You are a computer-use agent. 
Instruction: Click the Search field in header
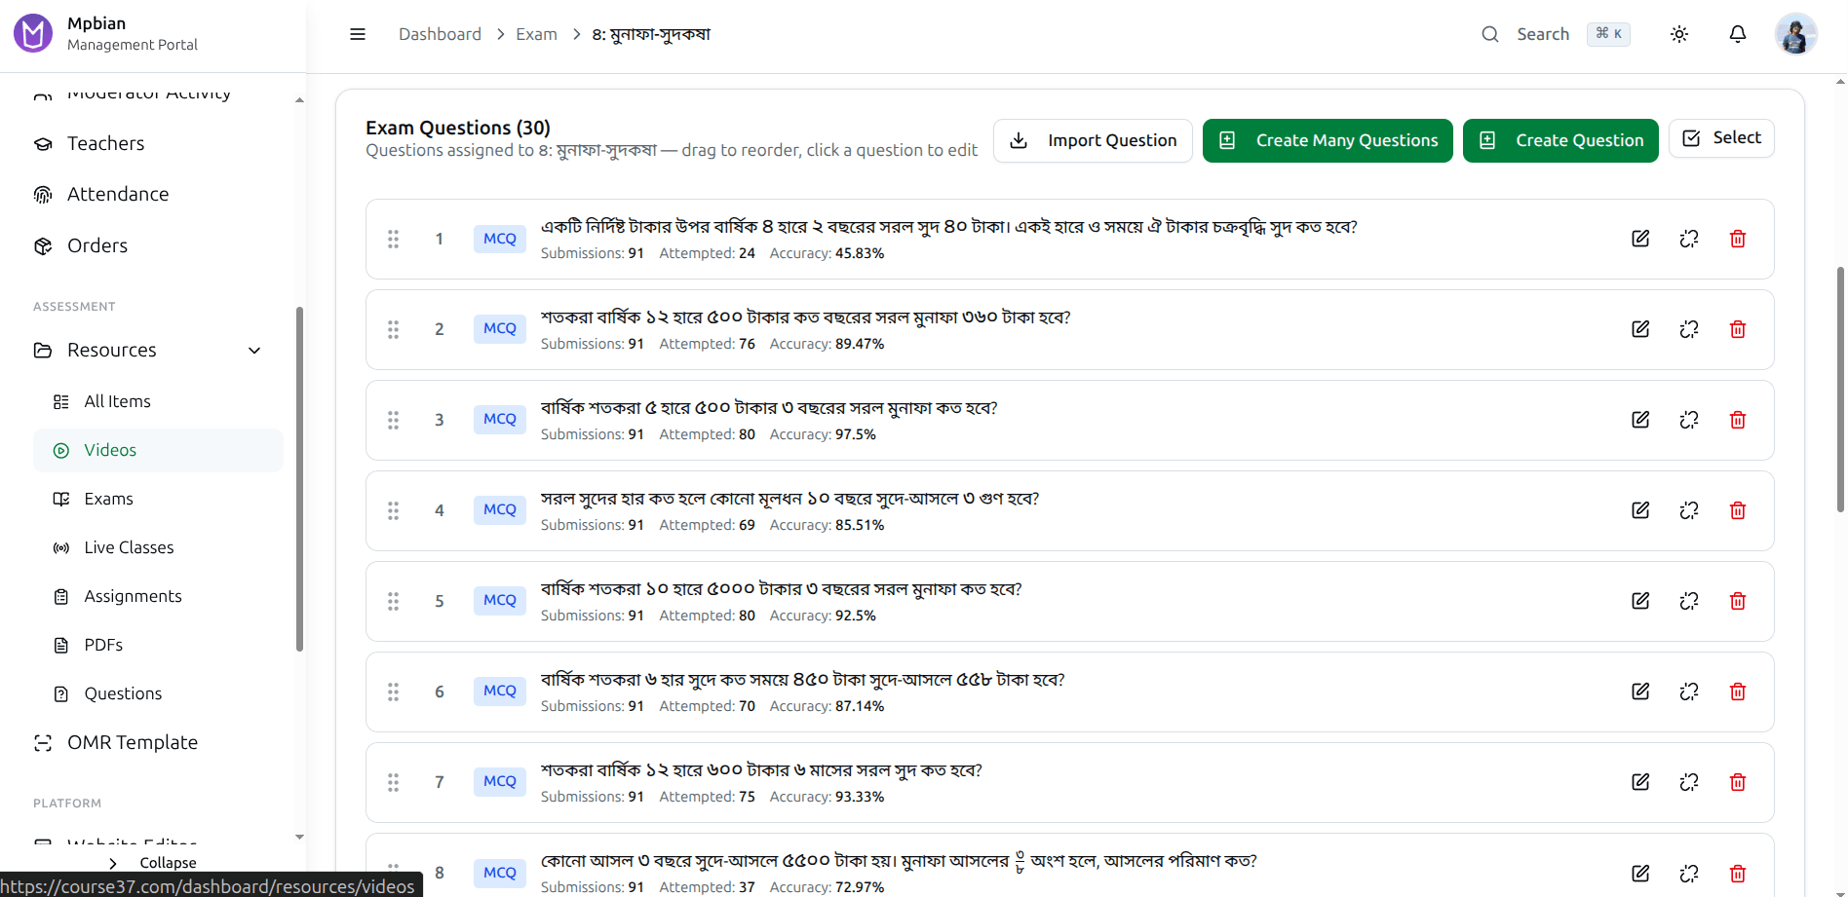tap(1556, 34)
